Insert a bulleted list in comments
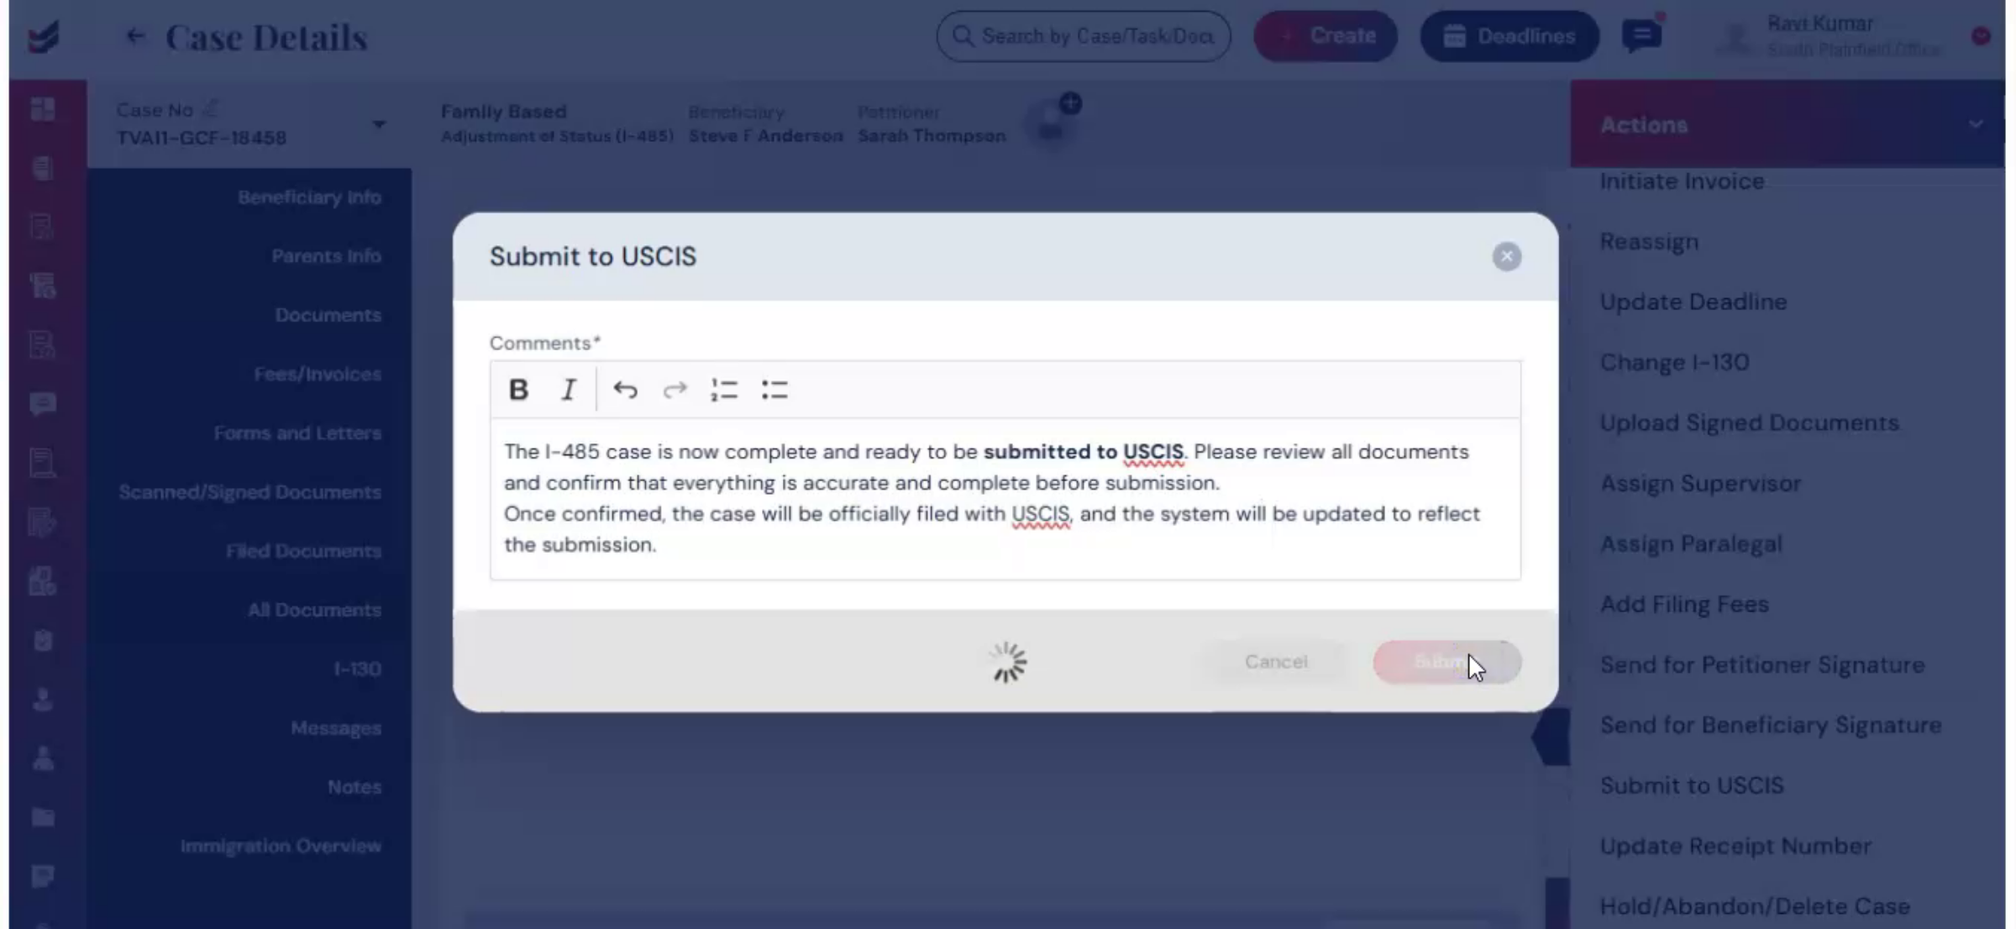The height and width of the screenshot is (929, 2016). [x=774, y=390]
